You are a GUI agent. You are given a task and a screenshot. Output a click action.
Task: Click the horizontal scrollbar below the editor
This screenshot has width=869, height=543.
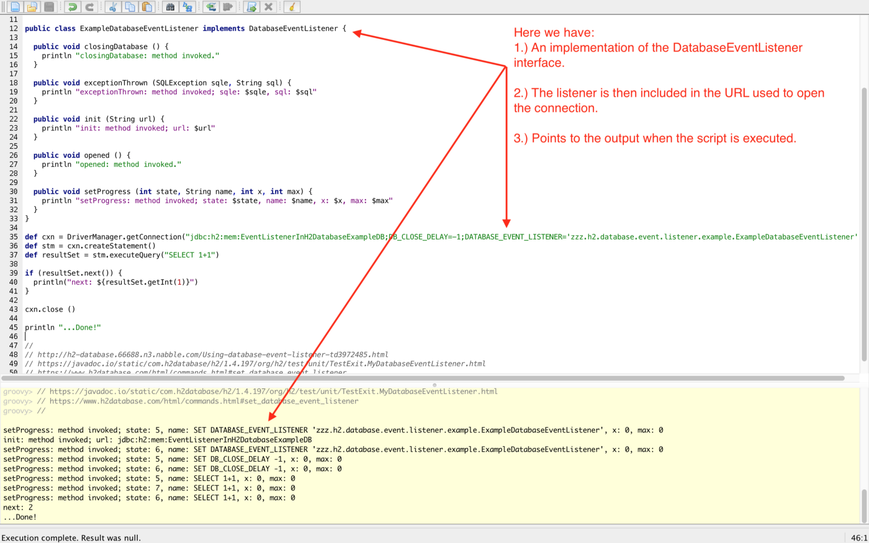(x=372, y=377)
